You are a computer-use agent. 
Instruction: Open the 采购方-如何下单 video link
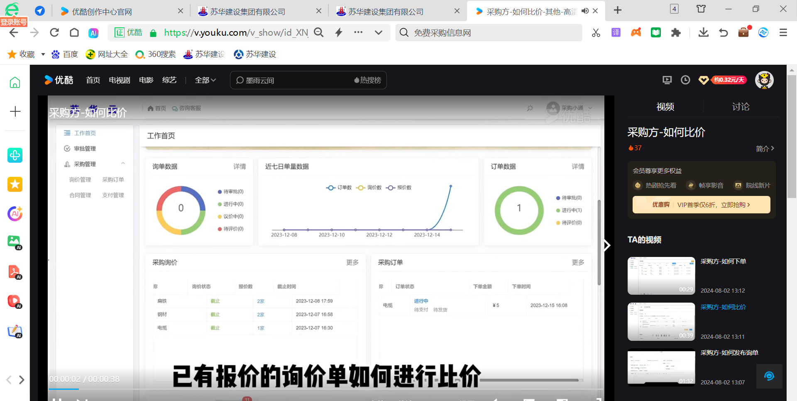click(x=723, y=262)
